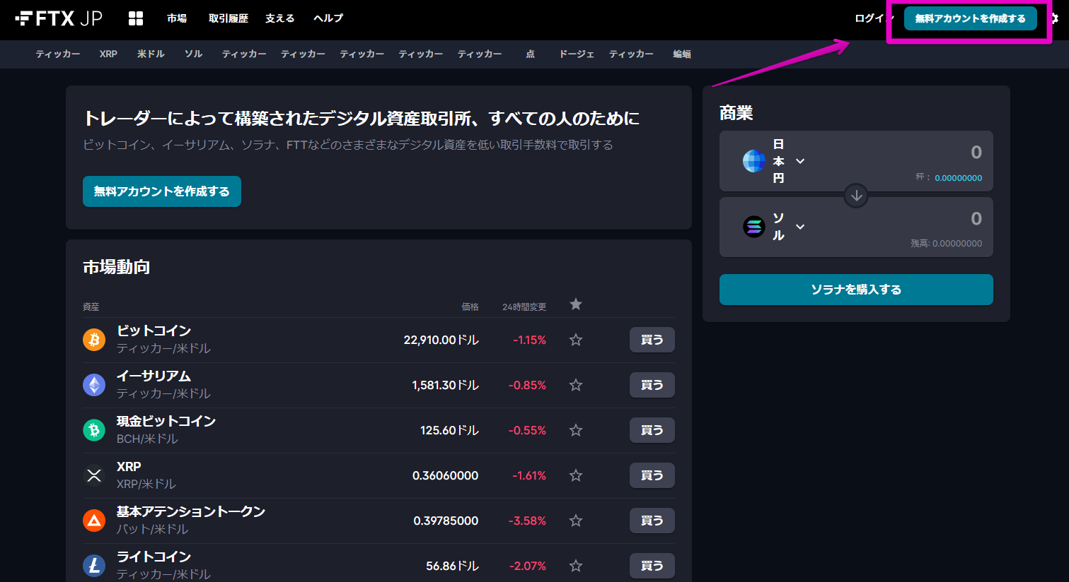The height and width of the screenshot is (582, 1069).
Task: Select the ソル ticker in the ticker bar
Action: [193, 54]
